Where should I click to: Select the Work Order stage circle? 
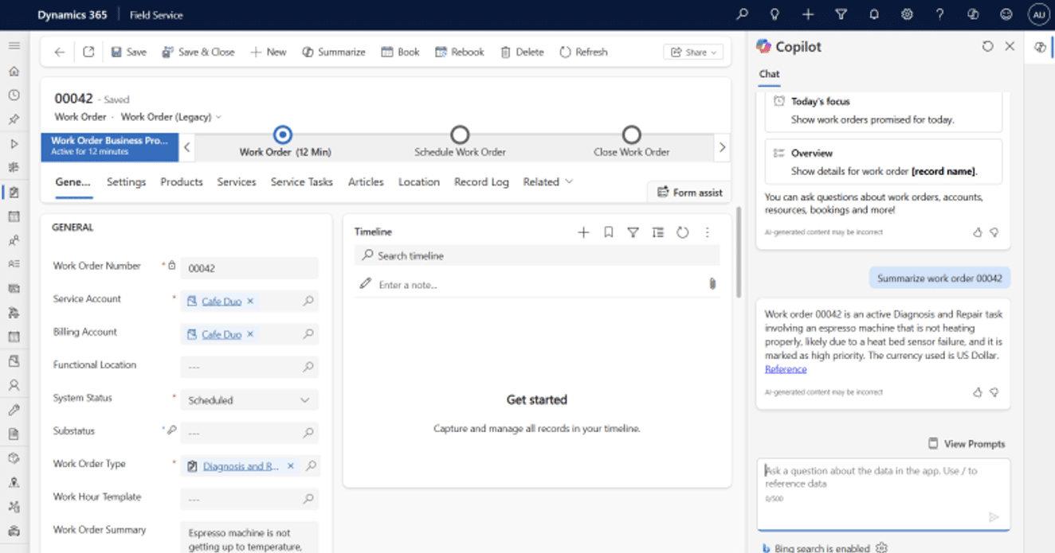click(x=282, y=134)
